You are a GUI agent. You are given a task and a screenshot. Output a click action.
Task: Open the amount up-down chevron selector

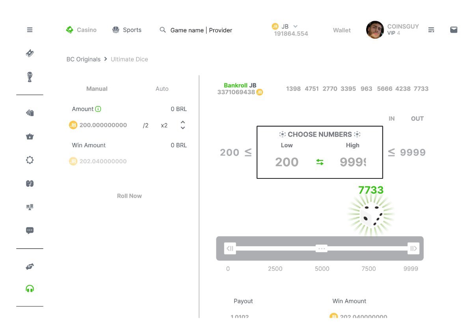(183, 125)
